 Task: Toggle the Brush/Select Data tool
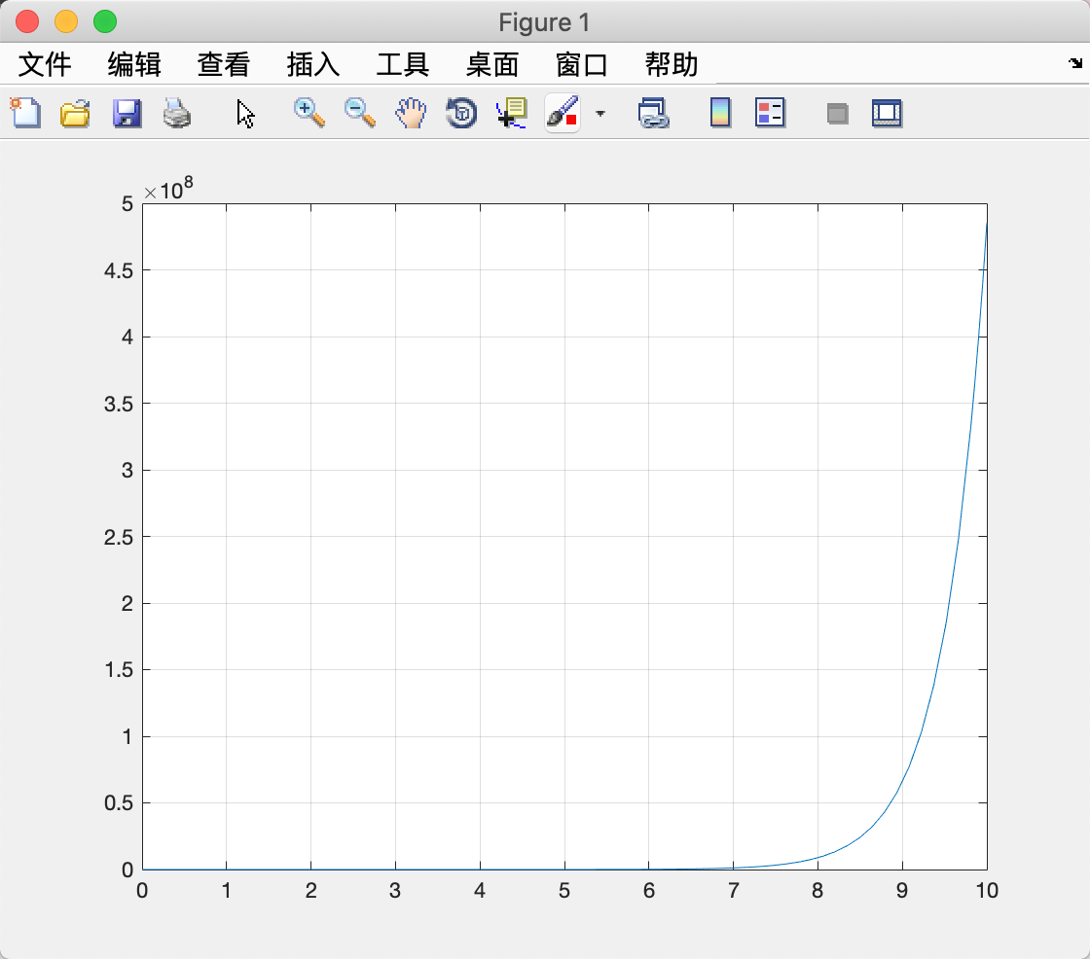pos(563,113)
